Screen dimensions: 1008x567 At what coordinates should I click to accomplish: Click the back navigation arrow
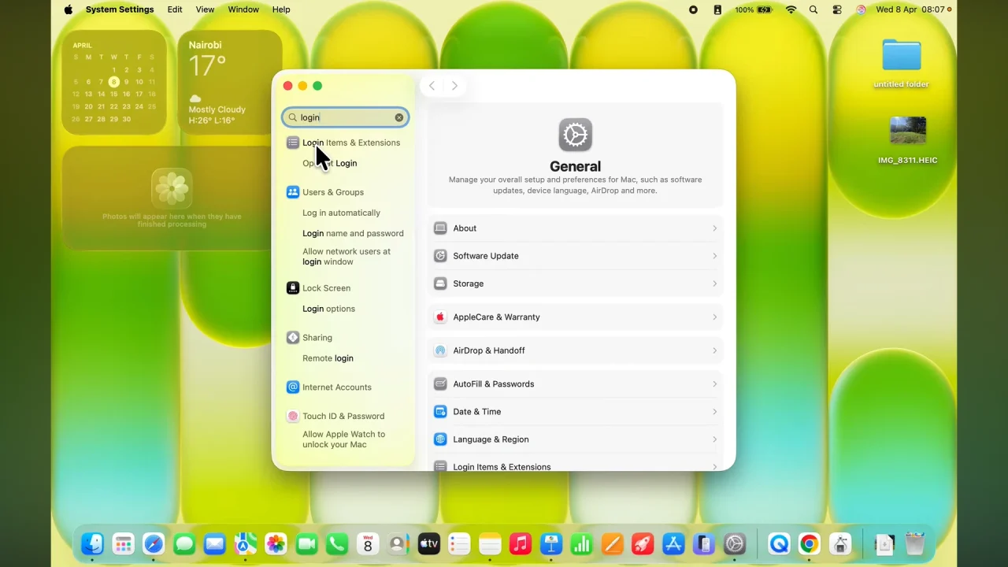coord(431,86)
